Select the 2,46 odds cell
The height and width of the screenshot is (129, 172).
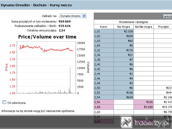[104, 78]
